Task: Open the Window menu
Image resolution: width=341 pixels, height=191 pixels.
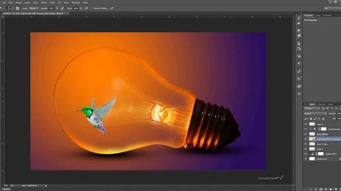Action: [76, 3]
